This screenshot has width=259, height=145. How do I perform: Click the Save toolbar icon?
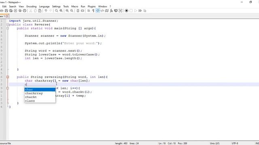click(6, 11)
